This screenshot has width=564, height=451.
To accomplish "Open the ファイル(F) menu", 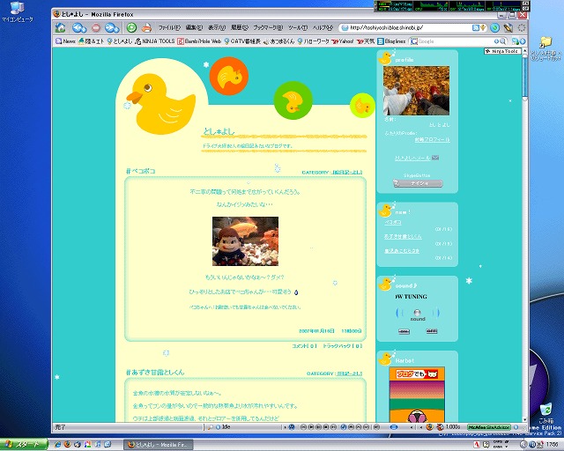I will pos(169,27).
